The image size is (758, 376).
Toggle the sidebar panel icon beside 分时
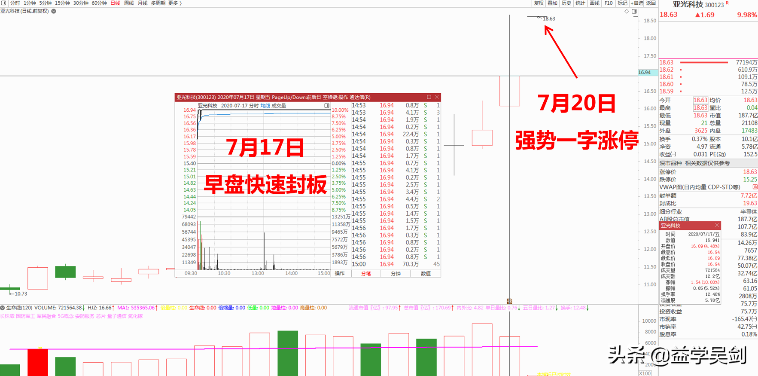[x=4, y=3]
